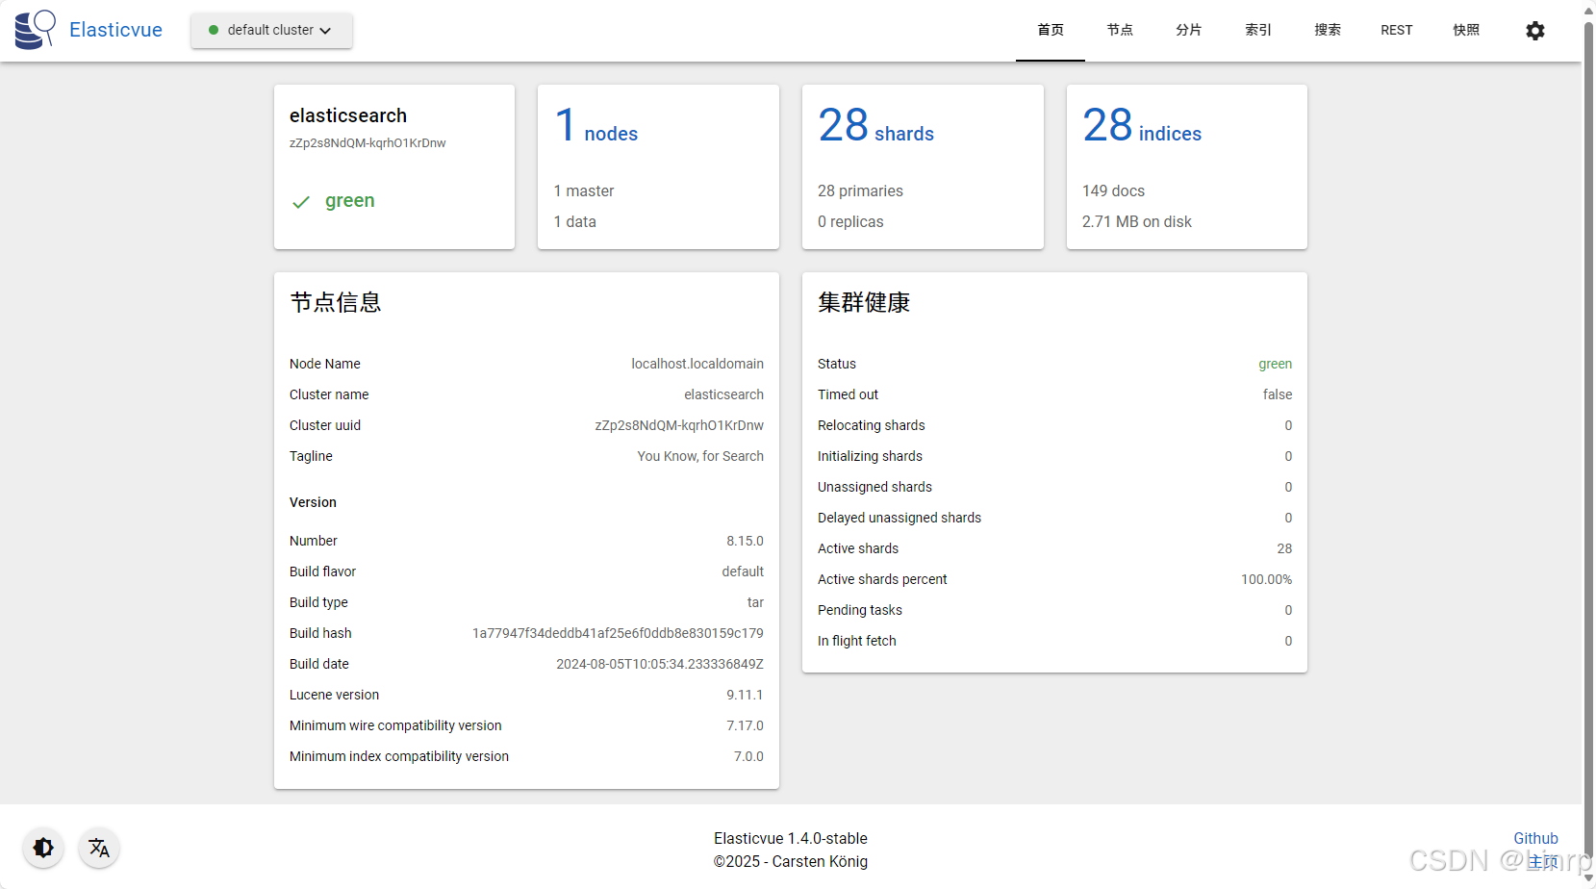Select the cluster uuid under elasticsearch heading

click(x=367, y=143)
